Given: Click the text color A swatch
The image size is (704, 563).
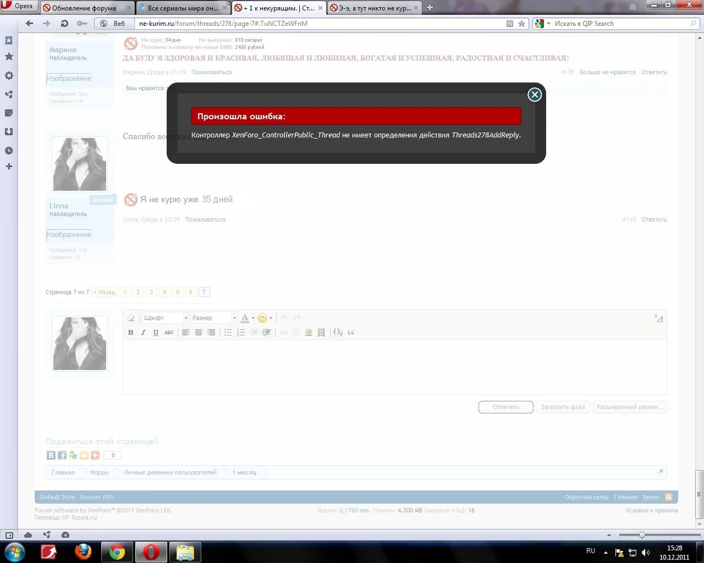Looking at the screenshot, I should tap(245, 318).
